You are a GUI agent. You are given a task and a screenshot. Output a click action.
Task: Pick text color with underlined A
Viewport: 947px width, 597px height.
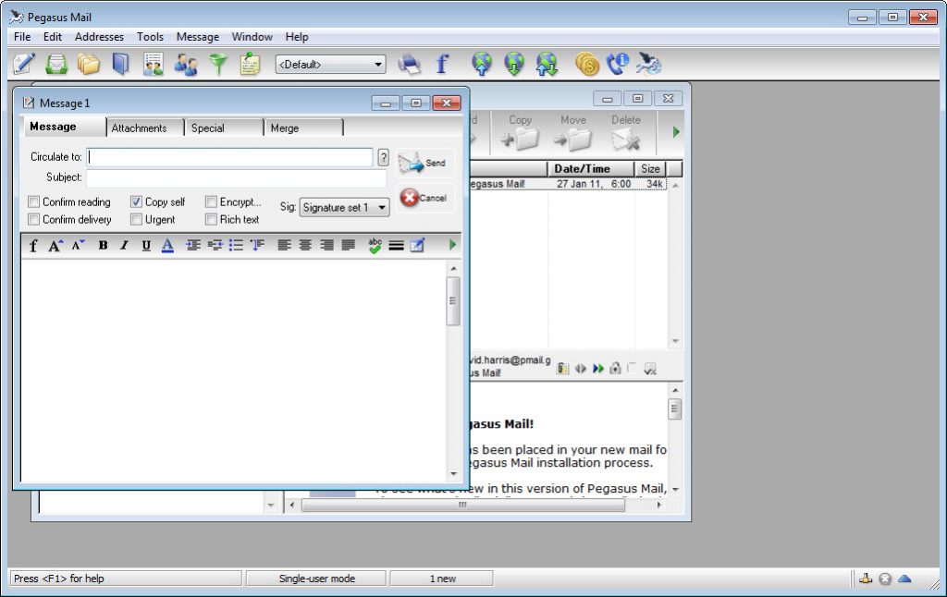pyautogui.click(x=167, y=245)
